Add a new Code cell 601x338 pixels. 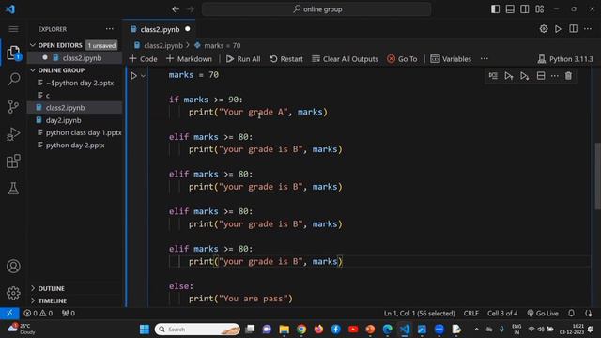pyautogui.click(x=144, y=59)
